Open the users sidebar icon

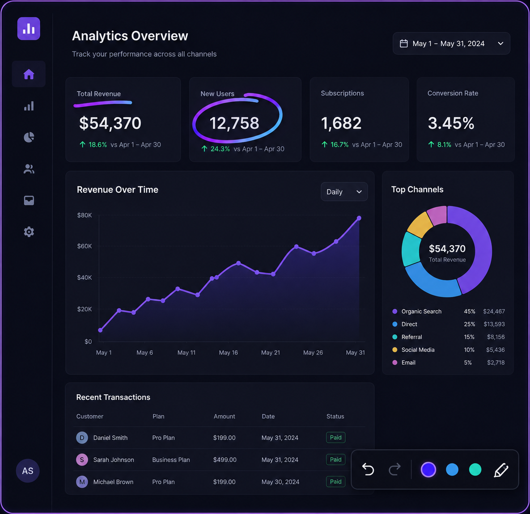pos(29,169)
